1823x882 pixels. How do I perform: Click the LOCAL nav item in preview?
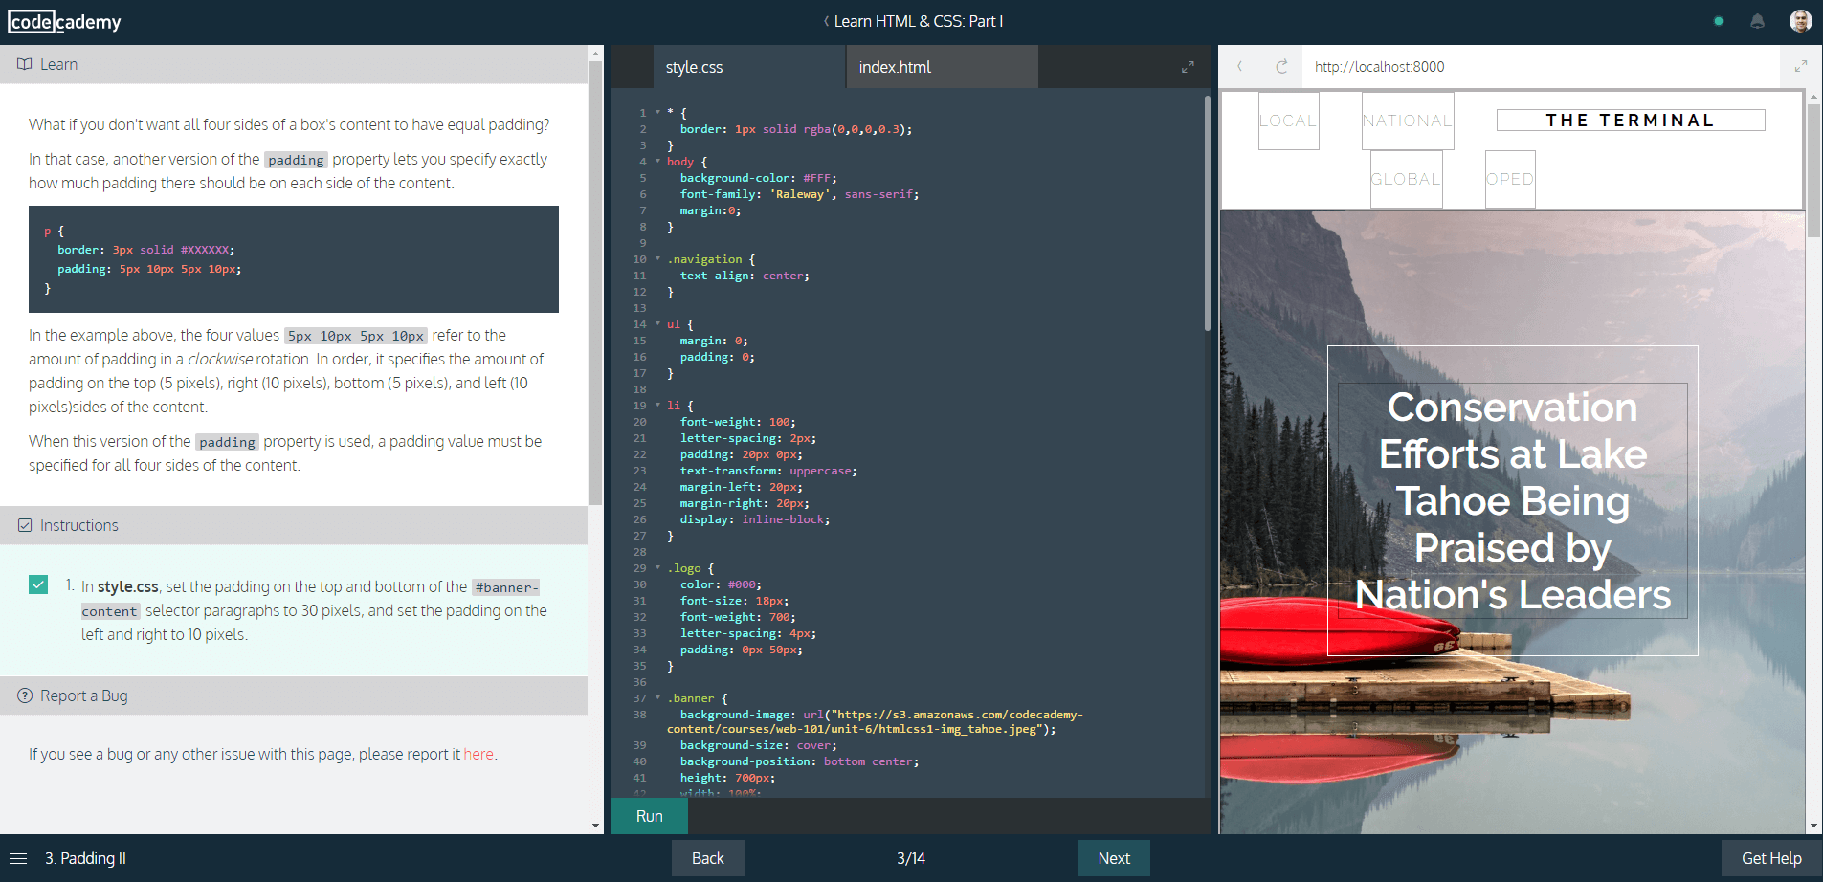1288,121
